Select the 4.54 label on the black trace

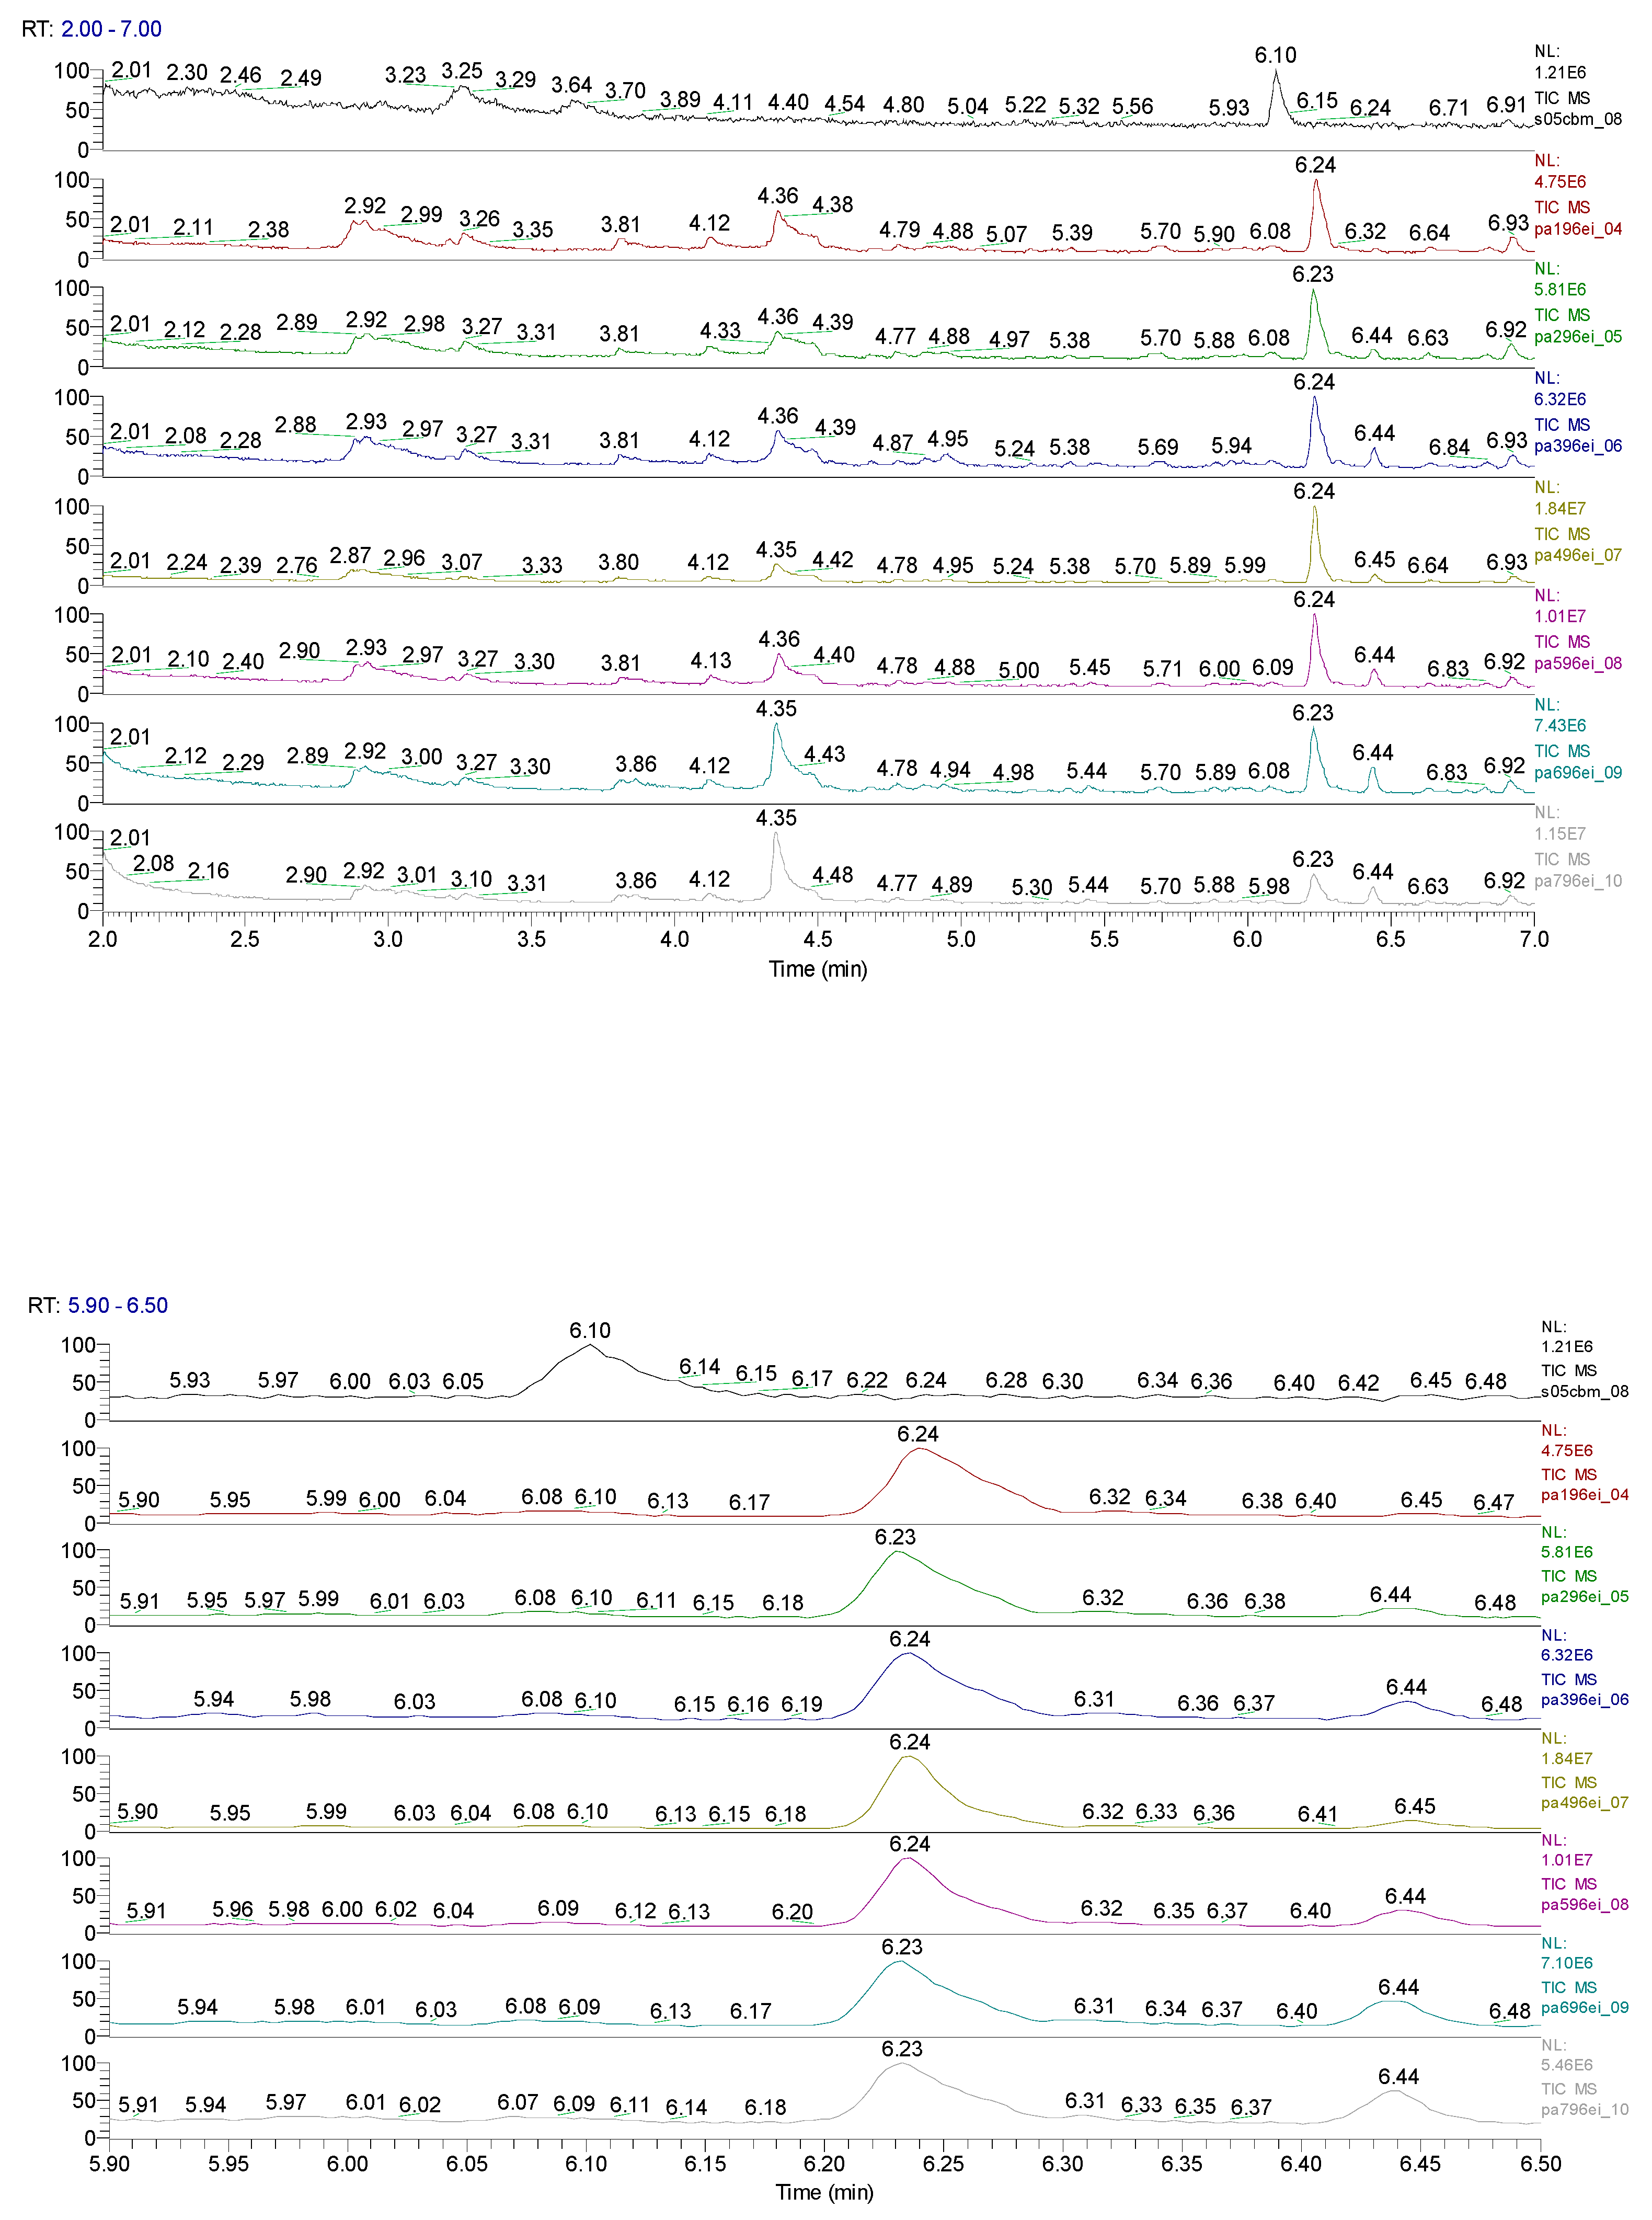coord(844,104)
